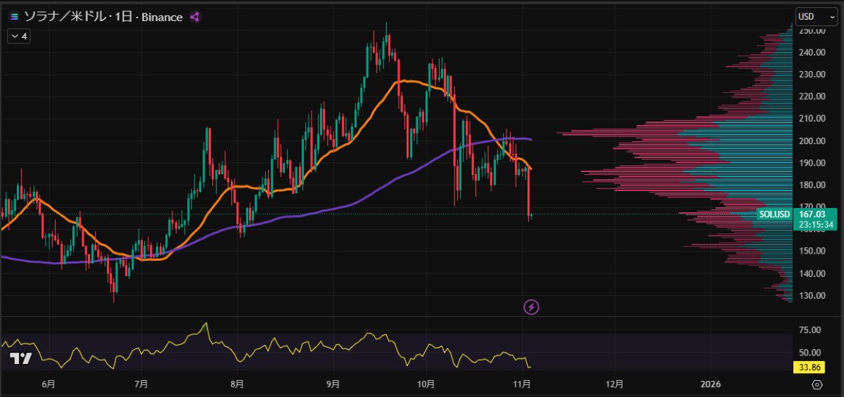Click the 190.00 price scale label

click(x=811, y=163)
